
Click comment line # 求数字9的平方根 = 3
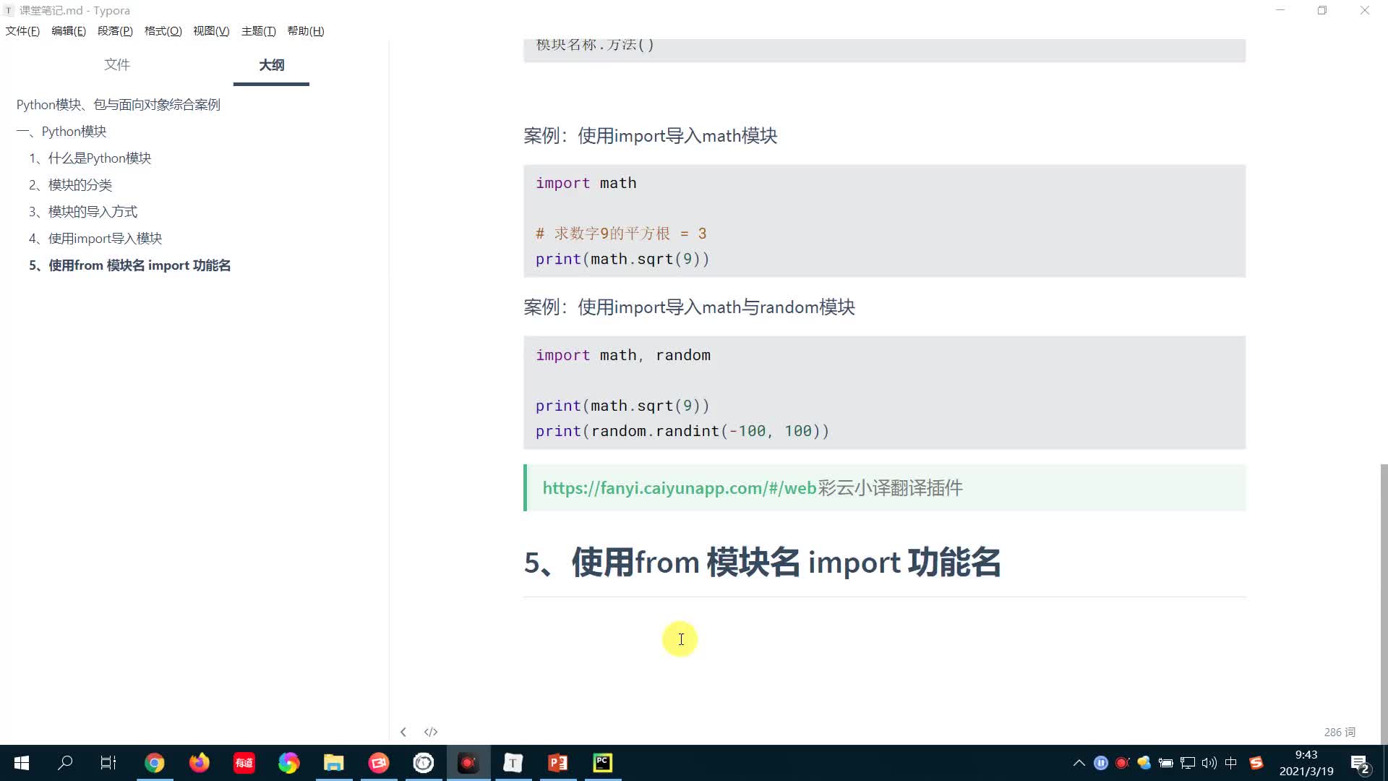tap(621, 234)
